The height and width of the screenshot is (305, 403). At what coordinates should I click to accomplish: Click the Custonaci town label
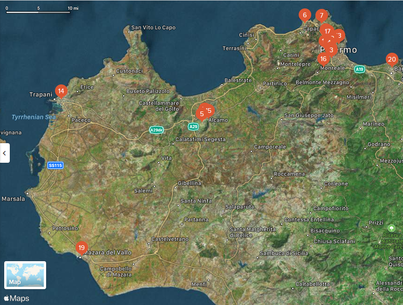click(x=129, y=71)
